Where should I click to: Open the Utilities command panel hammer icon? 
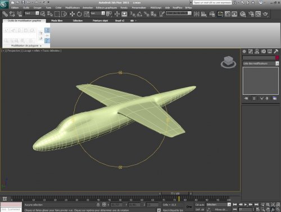[x=276, y=51]
